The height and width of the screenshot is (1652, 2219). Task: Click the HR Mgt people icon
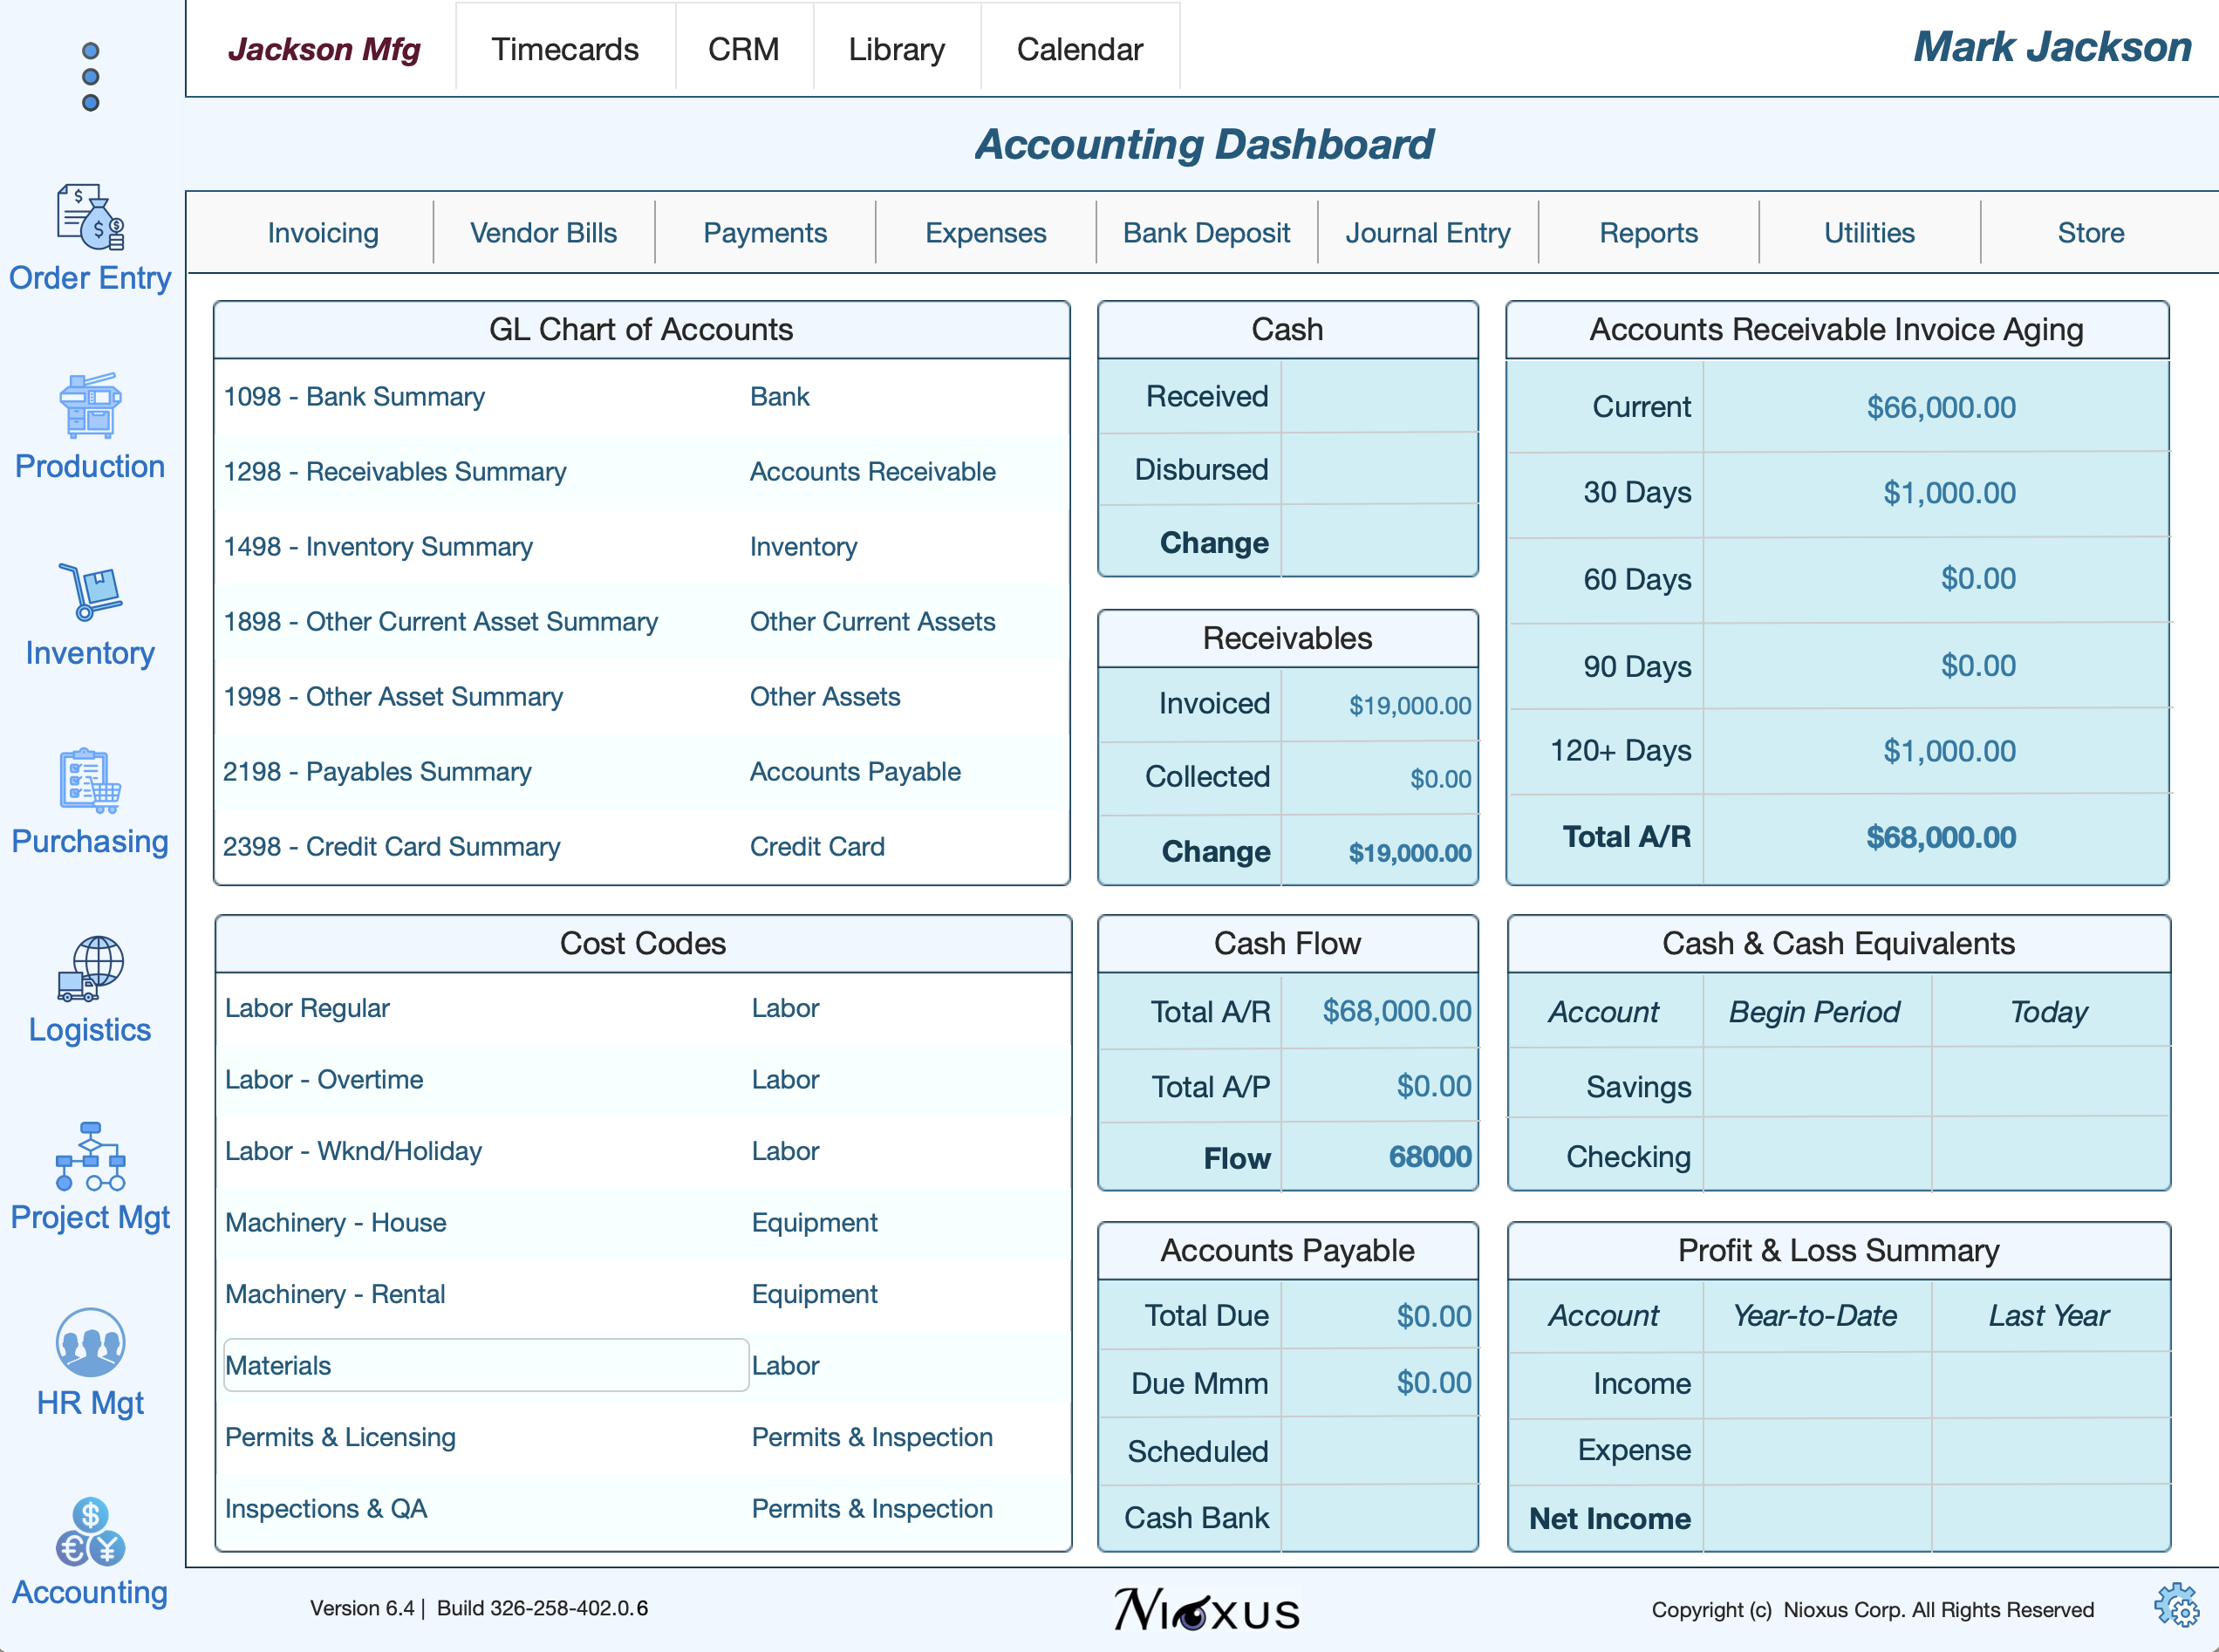89,1343
